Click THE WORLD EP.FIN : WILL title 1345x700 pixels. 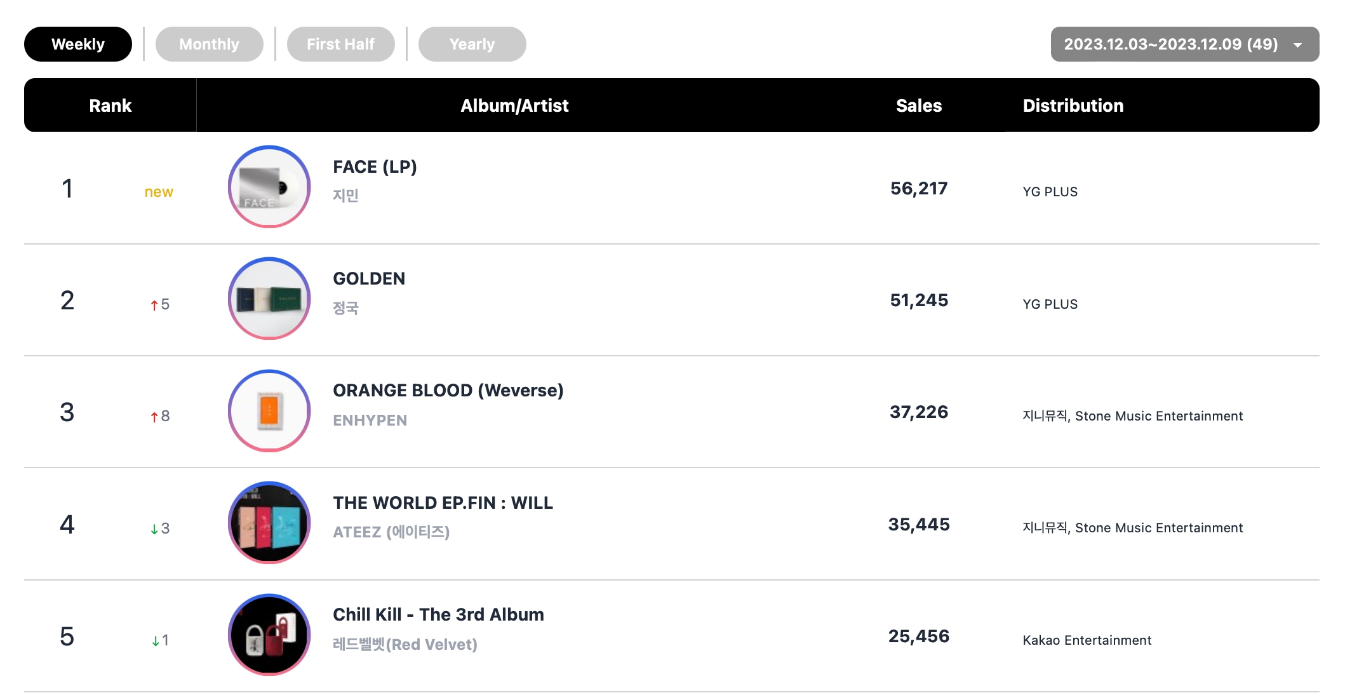click(x=443, y=503)
